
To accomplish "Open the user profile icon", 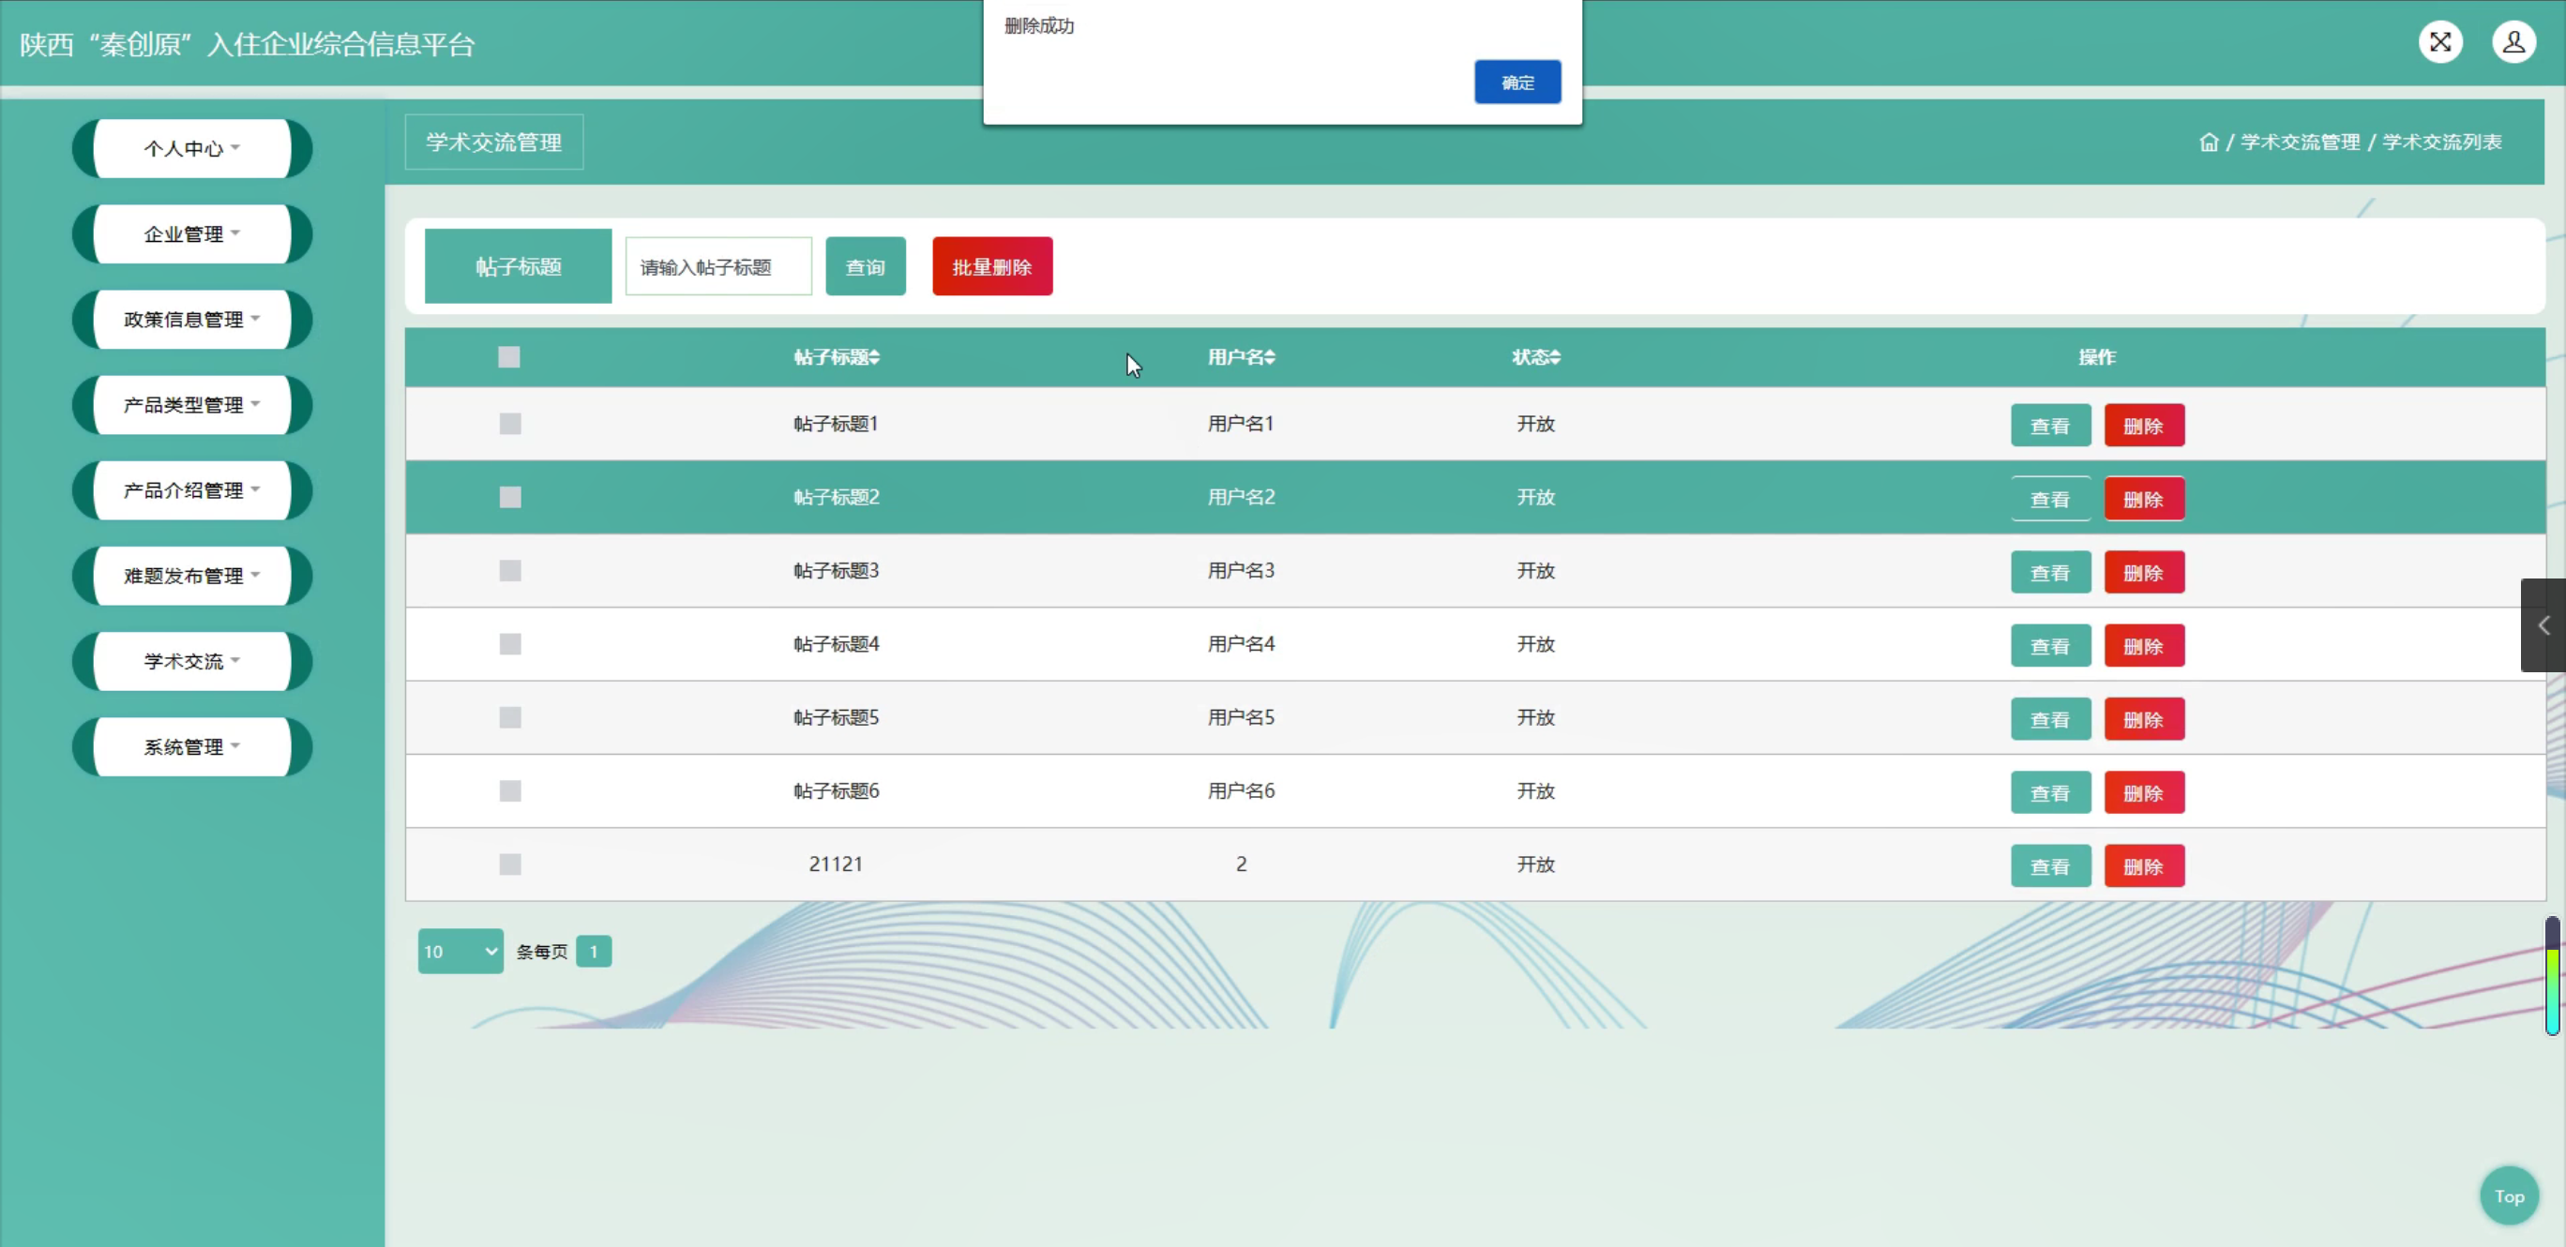I will coord(2513,42).
